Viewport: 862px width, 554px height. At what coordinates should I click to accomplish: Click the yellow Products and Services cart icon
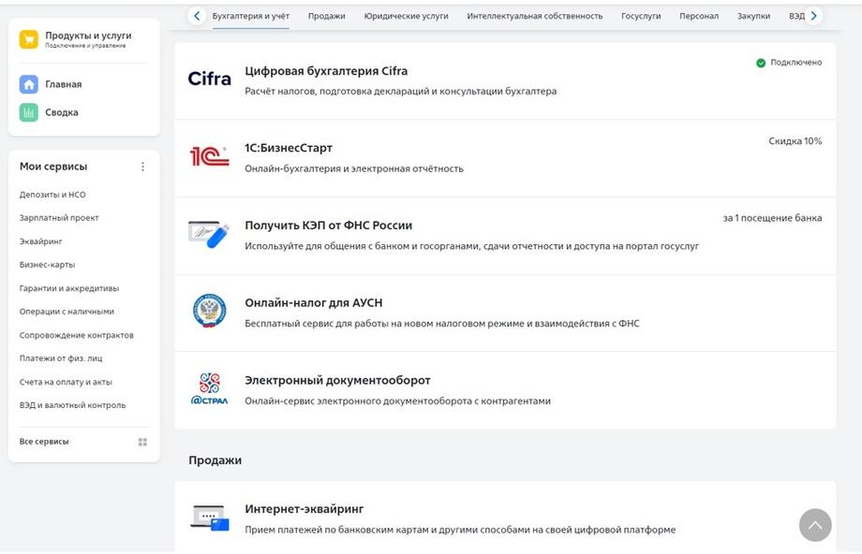coord(29,39)
